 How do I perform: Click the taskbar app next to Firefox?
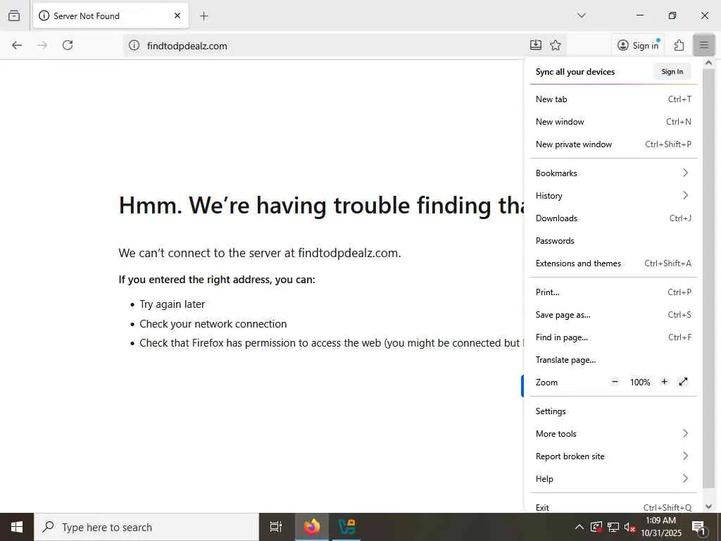pos(346,527)
